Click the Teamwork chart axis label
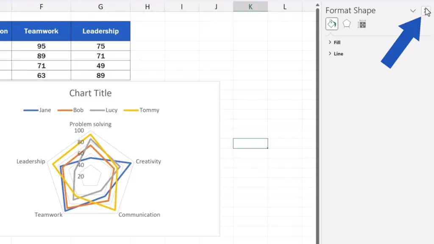Screen dimensions: 434x244 tap(48, 215)
